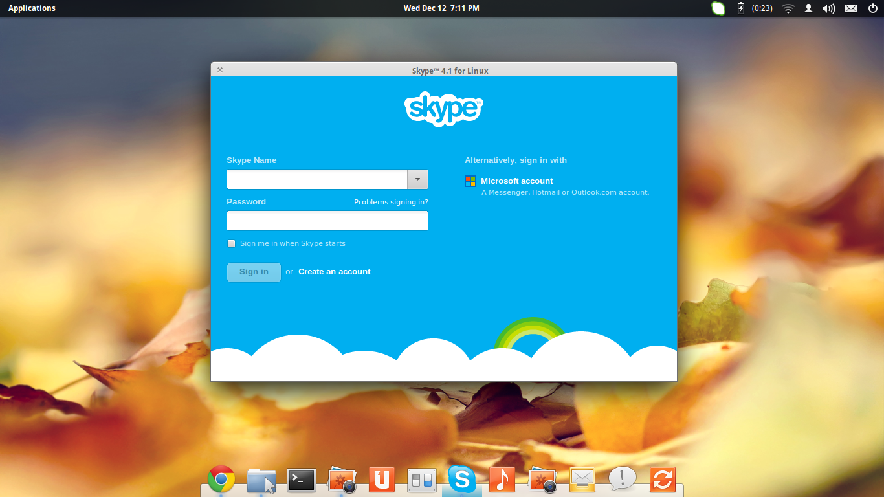This screenshot has width=884, height=497.
Task: Click the Sign in button
Action: 254,272
